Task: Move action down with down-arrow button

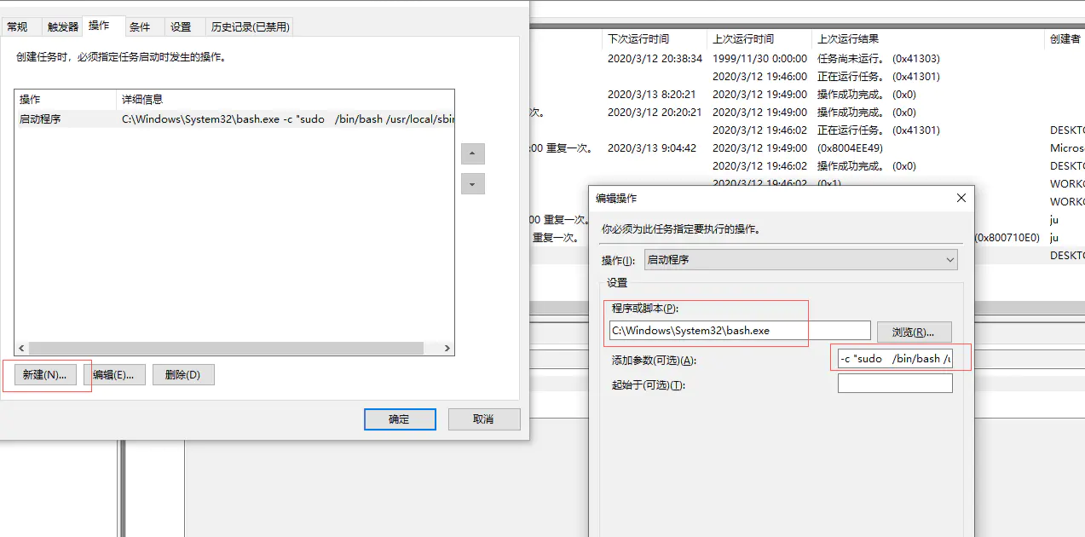Action: [473, 183]
